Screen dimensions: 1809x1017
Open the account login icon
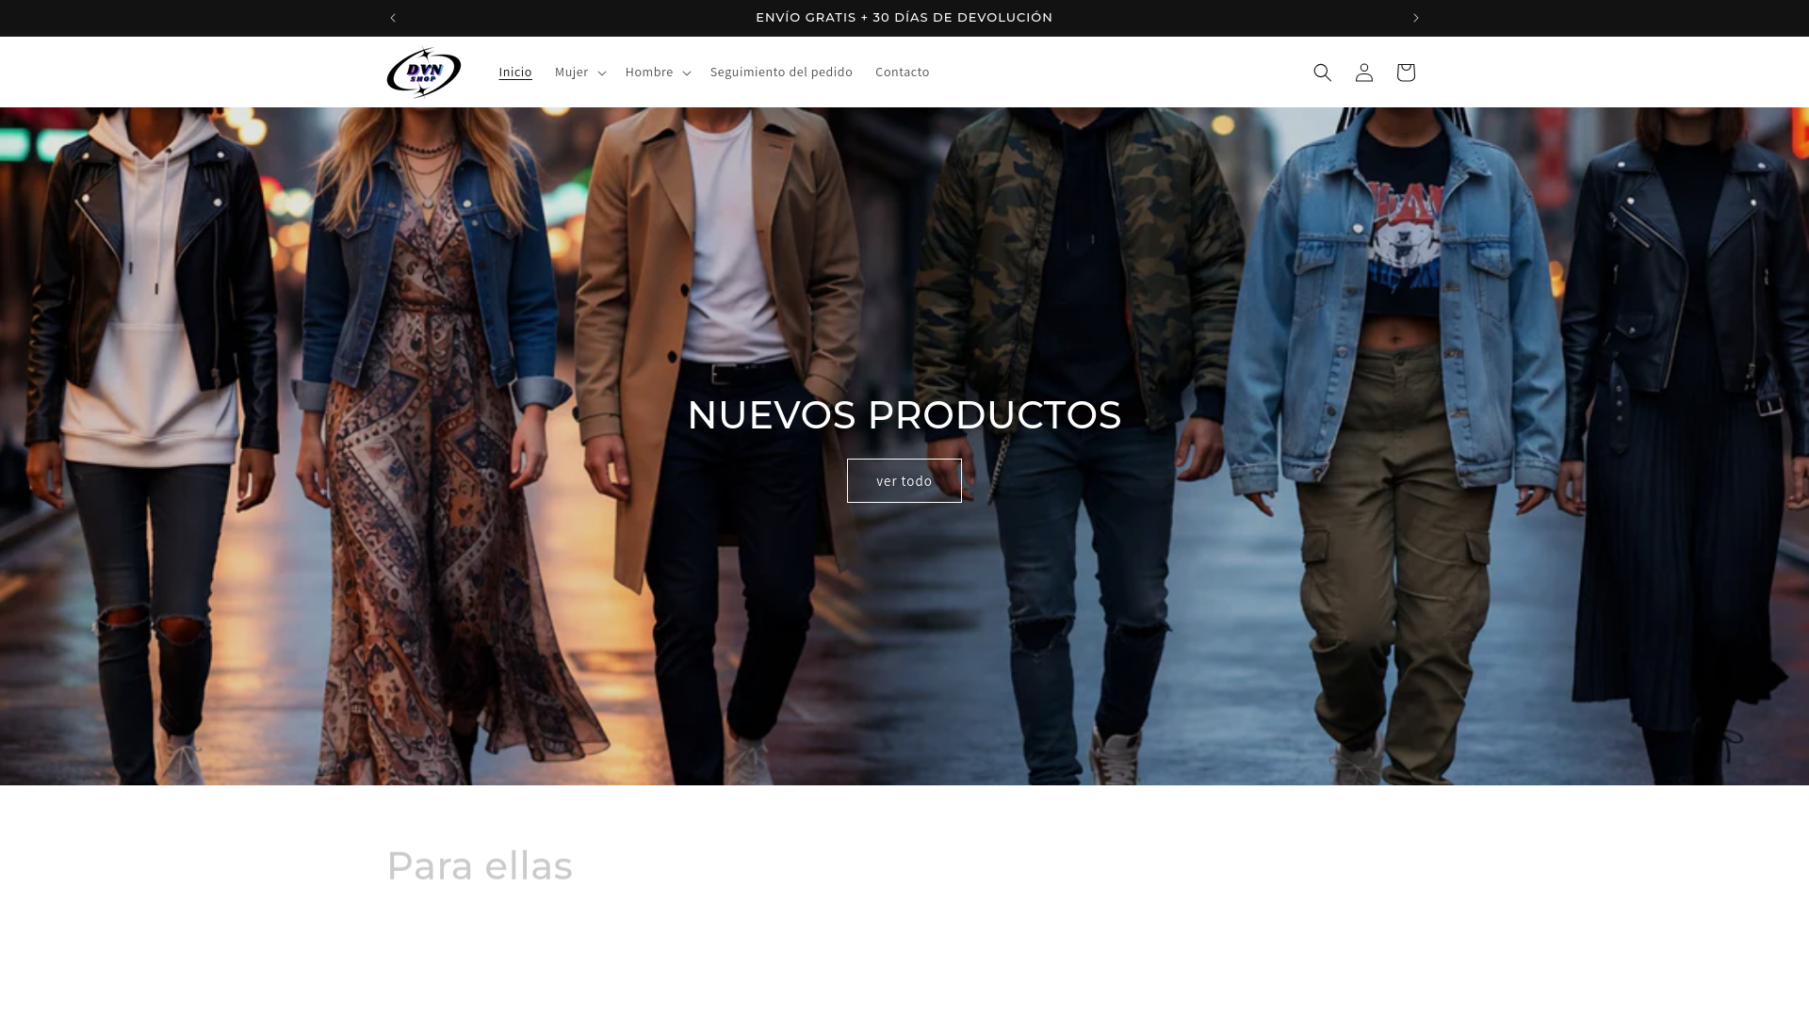pyautogui.click(x=1364, y=73)
